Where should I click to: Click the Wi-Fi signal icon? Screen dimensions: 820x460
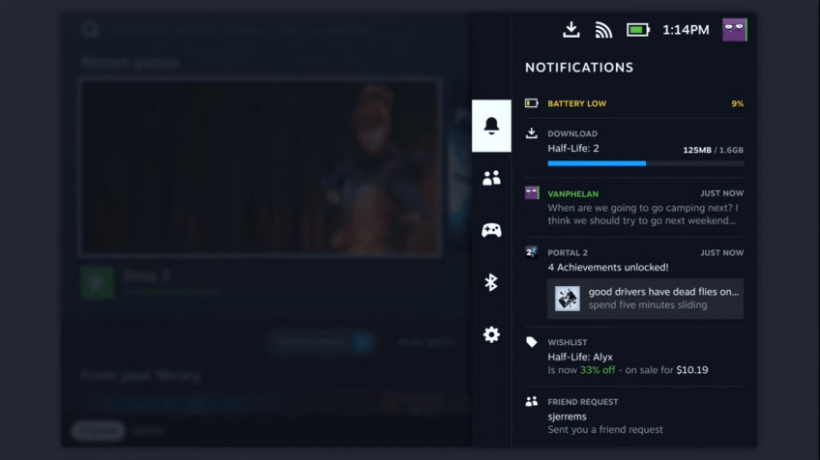click(x=603, y=30)
